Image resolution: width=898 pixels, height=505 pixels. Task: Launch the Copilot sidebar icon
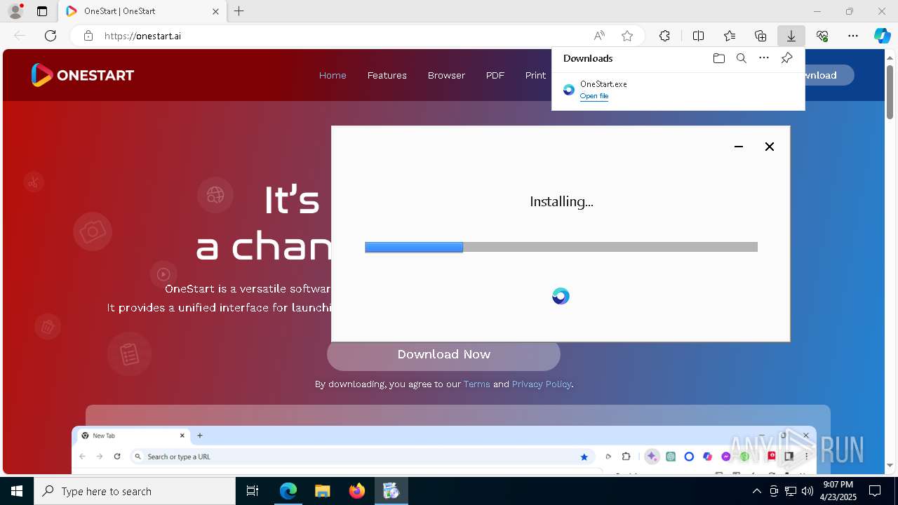pyautogui.click(x=883, y=36)
